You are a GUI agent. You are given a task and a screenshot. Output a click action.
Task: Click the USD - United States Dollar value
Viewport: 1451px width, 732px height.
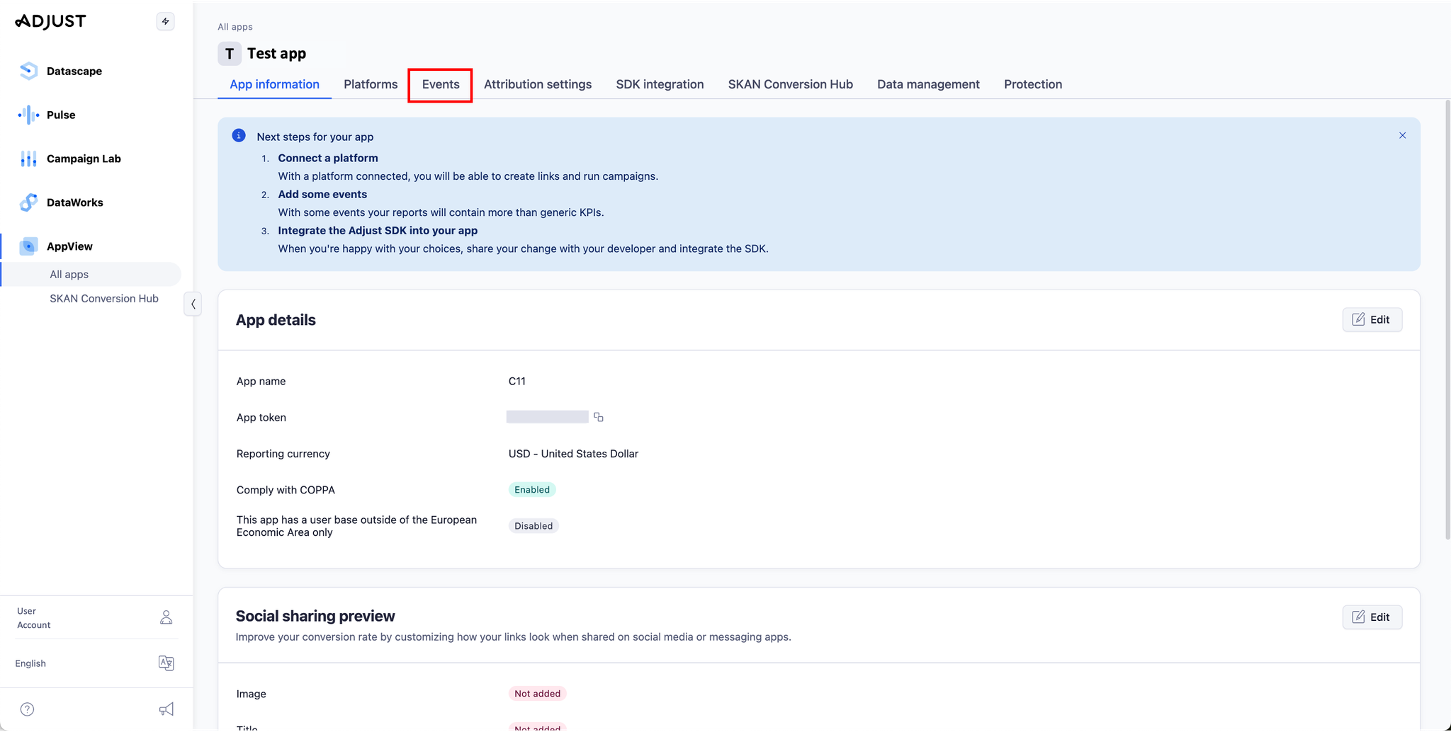[573, 454]
